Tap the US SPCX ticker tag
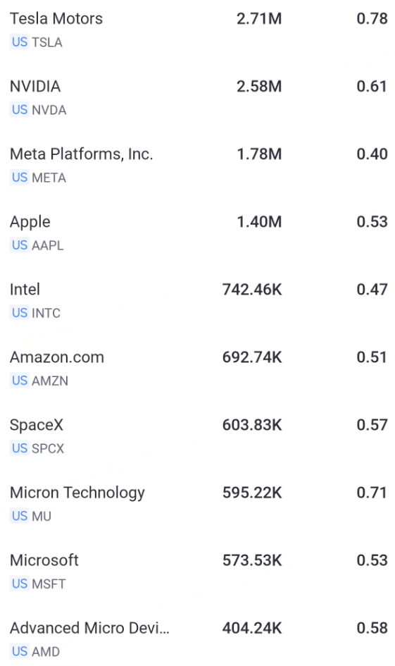Viewport: 395px width, 666px height. click(37, 448)
